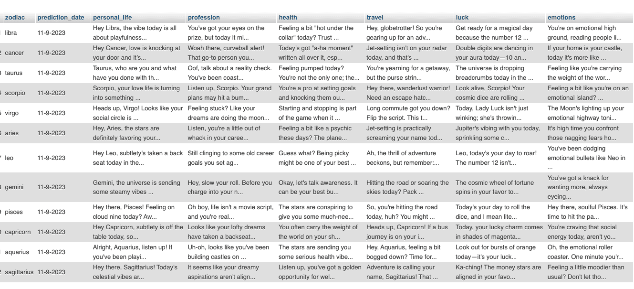Click the emotions column header
The width and height of the screenshot is (634, 289).
pos(561,18)
